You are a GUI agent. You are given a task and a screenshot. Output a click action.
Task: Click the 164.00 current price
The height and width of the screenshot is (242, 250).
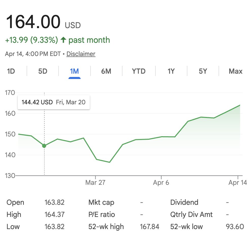click(x=33, y=22)
